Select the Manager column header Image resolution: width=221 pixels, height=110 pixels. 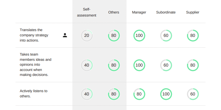139,12
